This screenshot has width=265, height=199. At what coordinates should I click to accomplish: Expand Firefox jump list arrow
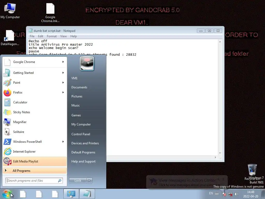click(63, 93)
